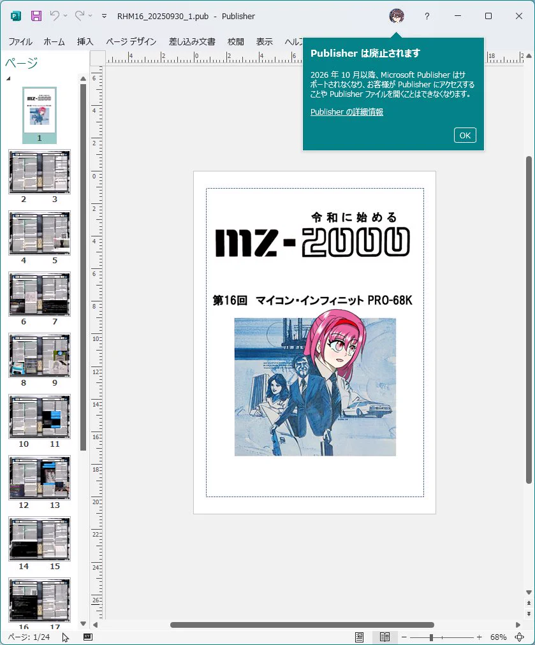Open the 校閲 tab

pyautogui.click(x=235, y=41)
